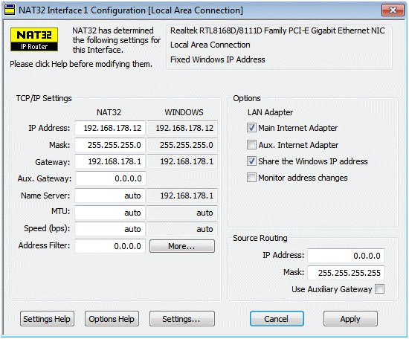Click the NAT32 IP Router logo

pyautogui.click(x=34, y=39)
